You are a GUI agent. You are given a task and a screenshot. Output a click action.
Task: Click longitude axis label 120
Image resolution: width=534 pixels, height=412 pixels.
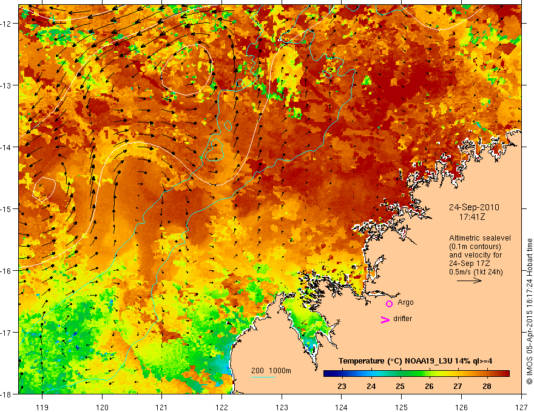click(102, 407)
